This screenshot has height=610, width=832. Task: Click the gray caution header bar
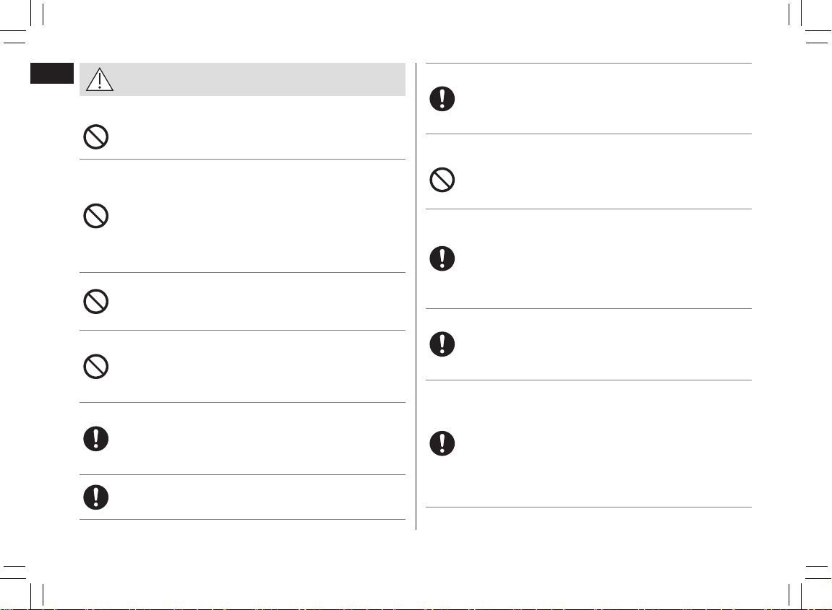point(242,79)
